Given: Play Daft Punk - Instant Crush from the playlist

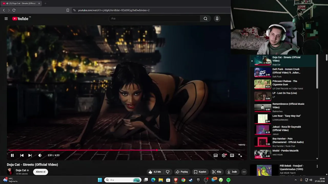Looking at the screenshot, I should coord(283,73).
